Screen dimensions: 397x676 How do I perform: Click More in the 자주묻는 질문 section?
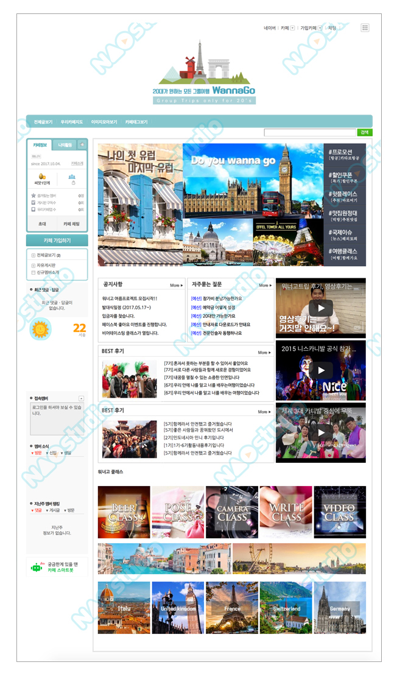point(265,286)
